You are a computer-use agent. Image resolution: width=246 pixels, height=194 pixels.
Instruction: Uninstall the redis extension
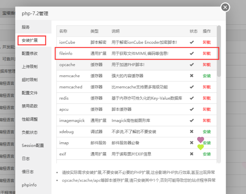pos(207,98)
